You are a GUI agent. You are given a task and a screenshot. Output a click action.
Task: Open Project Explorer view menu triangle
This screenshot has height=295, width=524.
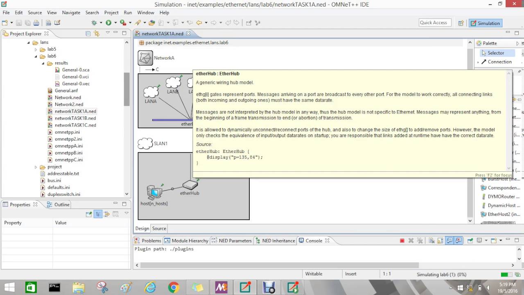click(108, 33)
